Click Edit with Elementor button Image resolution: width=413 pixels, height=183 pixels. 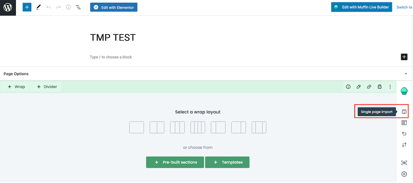pos(114,7)
